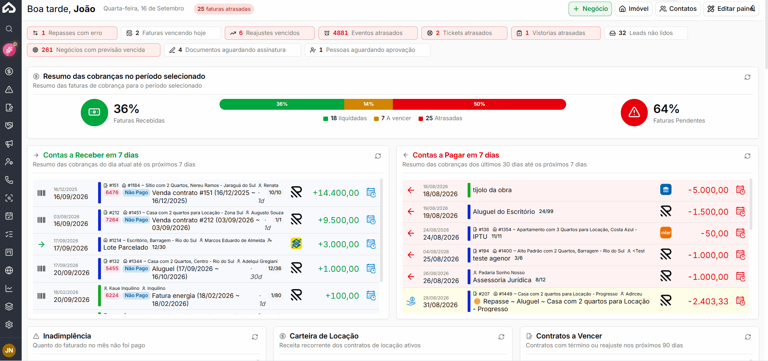Click the calendar icon on the +14.400,00 row
Viewport: 768px width, 361px height.
point(371,193)
